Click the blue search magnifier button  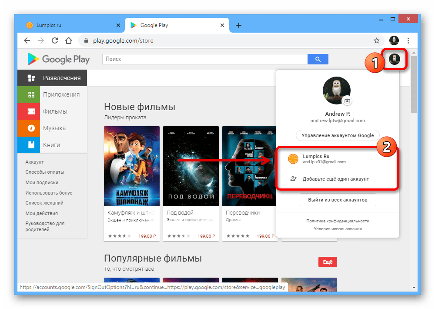318,59
